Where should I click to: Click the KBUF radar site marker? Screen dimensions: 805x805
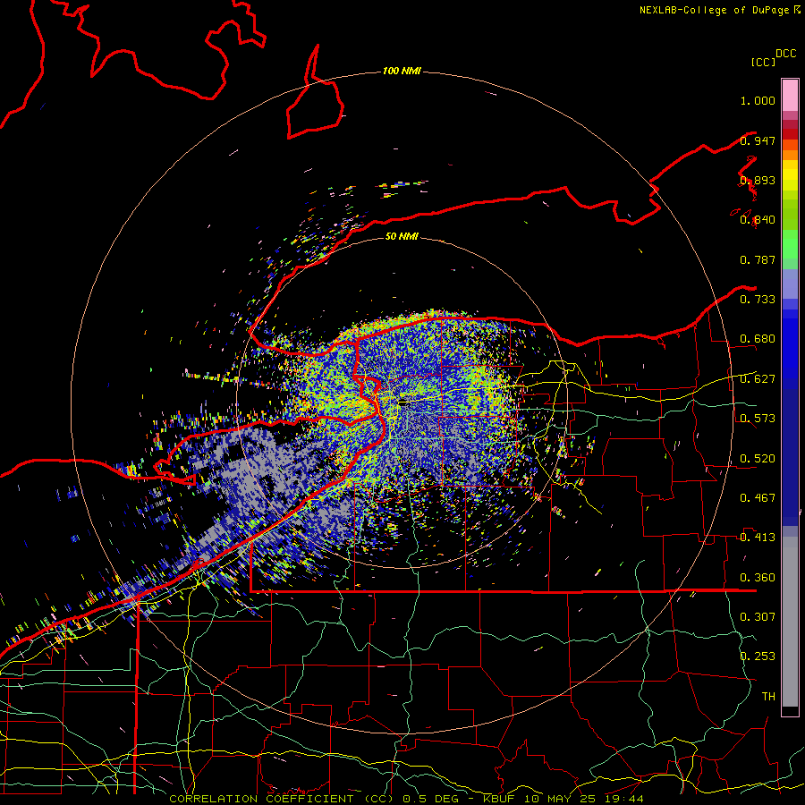tap(404, 403)
